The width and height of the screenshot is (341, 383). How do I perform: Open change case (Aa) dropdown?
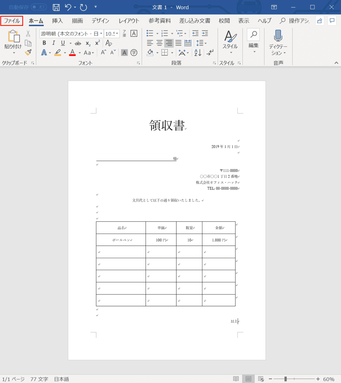tap(89, 52)
